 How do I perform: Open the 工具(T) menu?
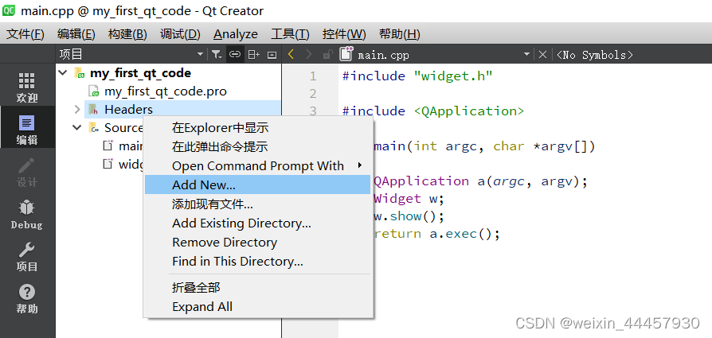click(290, 34)
